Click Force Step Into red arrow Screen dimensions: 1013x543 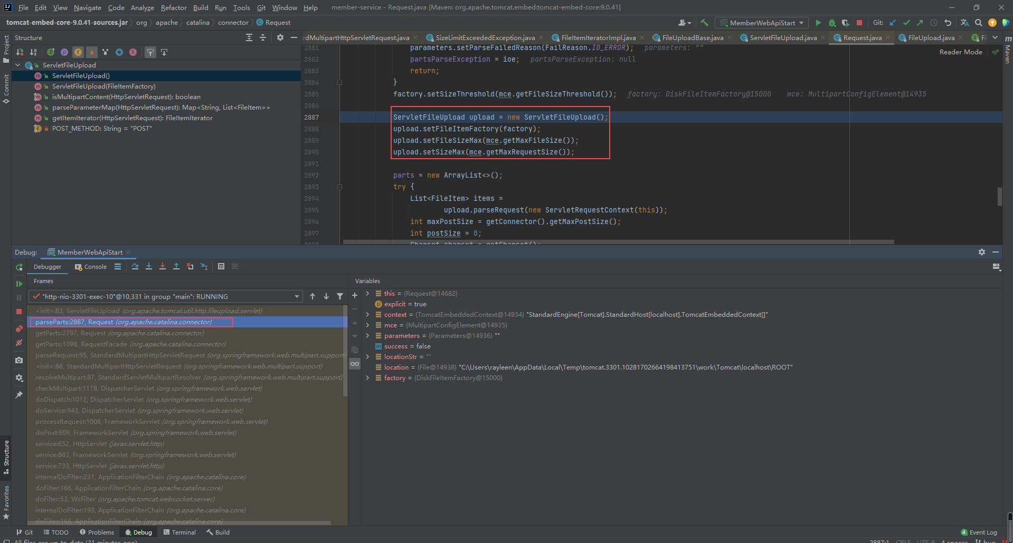(163, 266)
